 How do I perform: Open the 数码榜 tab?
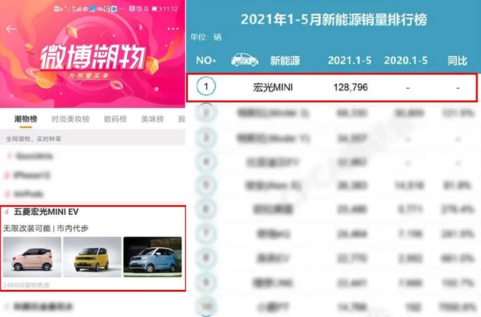pos(116,119)
